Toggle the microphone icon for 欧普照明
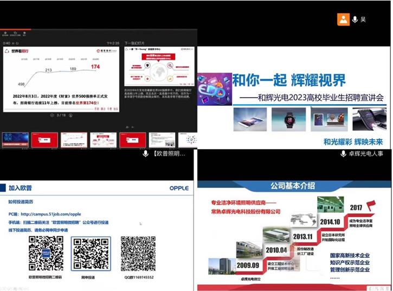The image size is (393, 291). click(x=145, y=154)
